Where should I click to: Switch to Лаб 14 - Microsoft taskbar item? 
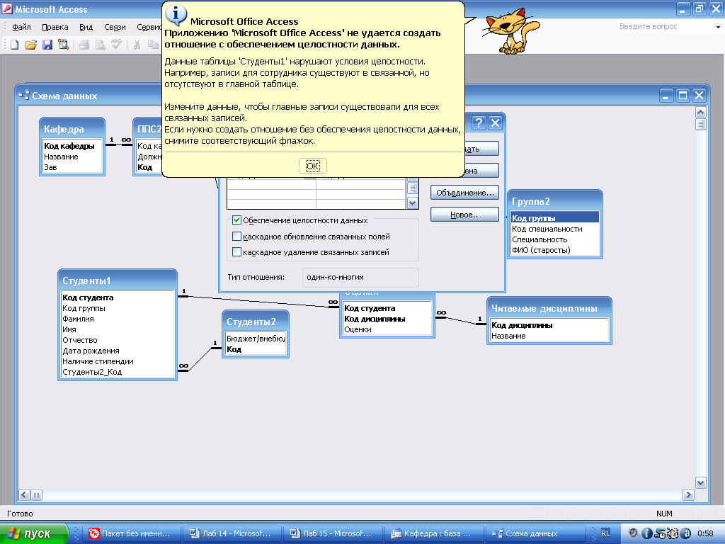click(x=232, y=533)
